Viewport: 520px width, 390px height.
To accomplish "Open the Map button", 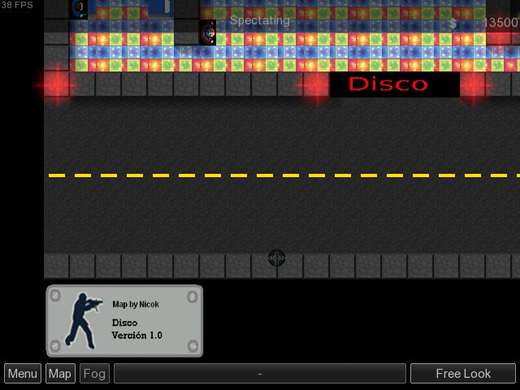I will pyautogui.click(x=60, y=374).
